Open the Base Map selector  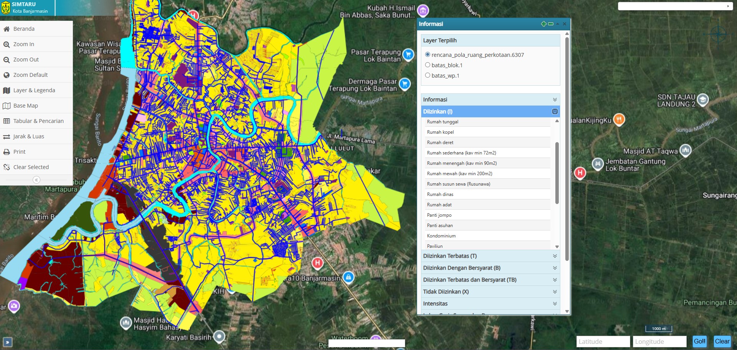26,105
